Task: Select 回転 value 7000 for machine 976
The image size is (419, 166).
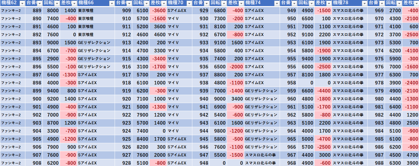Action: pos(394,67)
